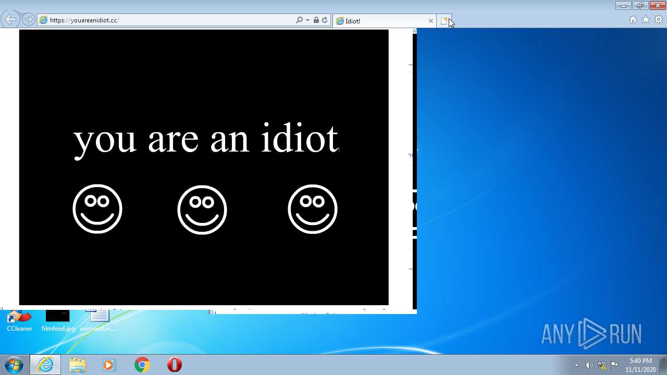The width and height of the screenshot is (667, 375).
Task: Open the Favorites star icon
Action: coord(646,20)
